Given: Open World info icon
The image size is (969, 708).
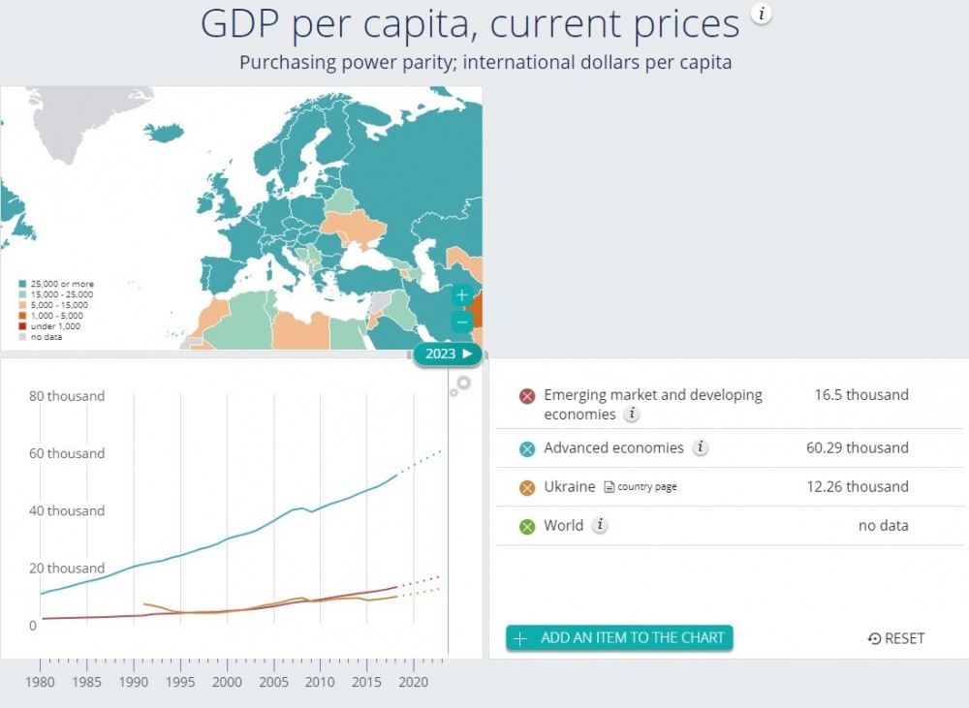Looking at the screenshot, I should click(x=600, y=525).
